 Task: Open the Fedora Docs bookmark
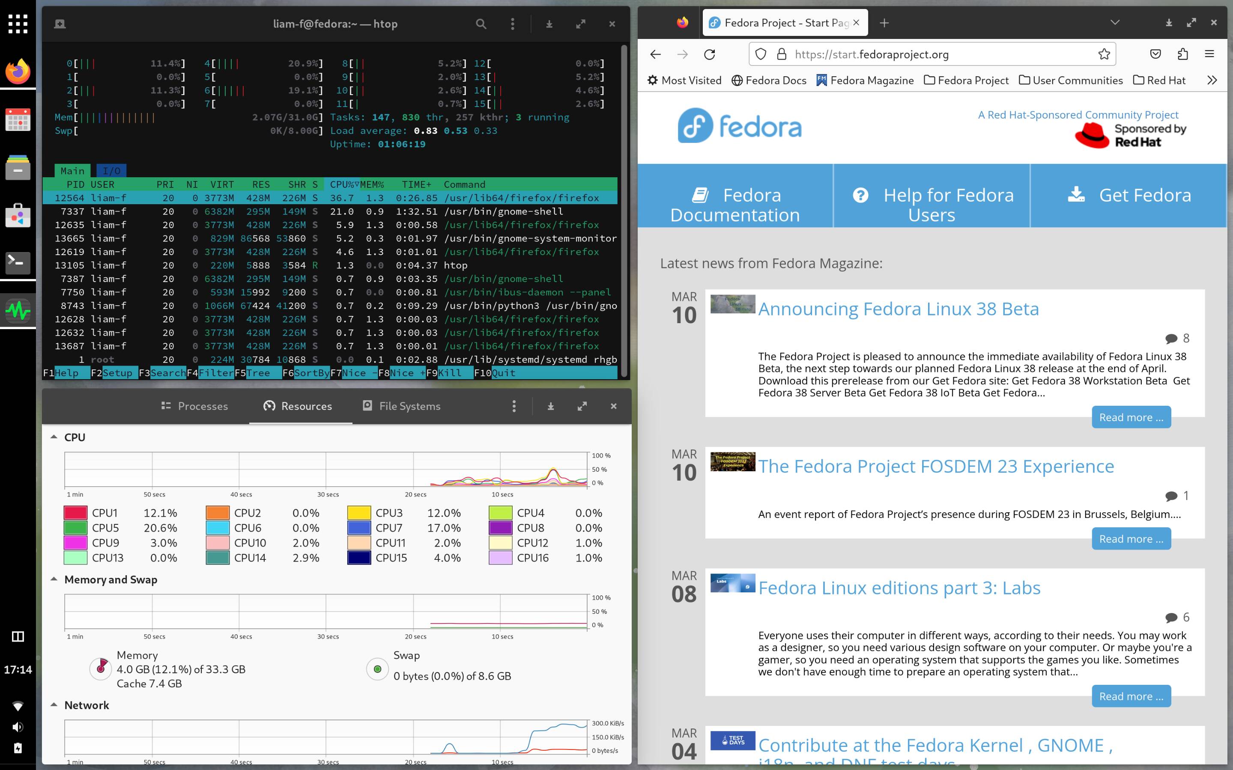click(769, 80)
